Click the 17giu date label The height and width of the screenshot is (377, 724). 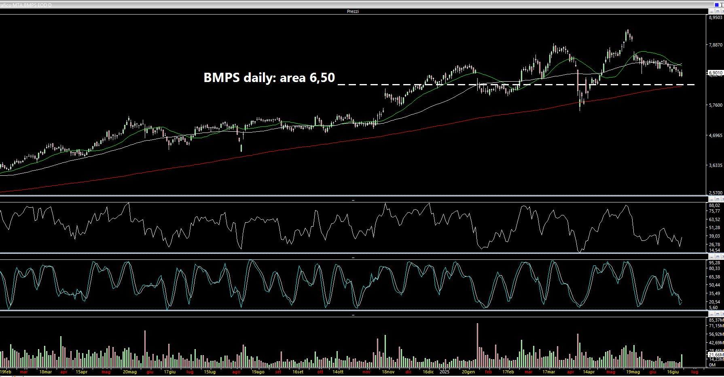click(x=169, y=372)
